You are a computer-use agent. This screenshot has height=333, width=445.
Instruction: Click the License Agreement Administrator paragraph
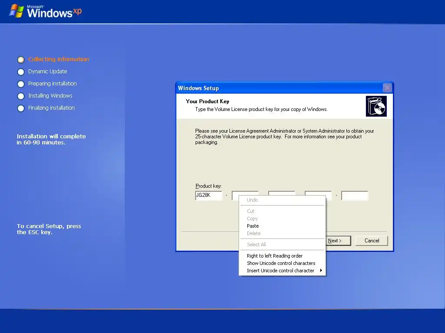(284, 137)
